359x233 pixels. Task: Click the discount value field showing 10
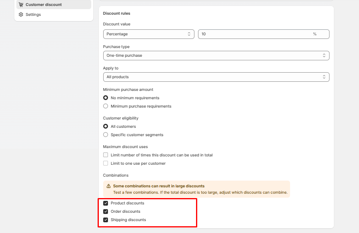[255, 34]
